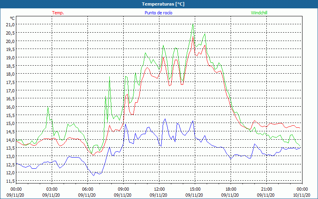The height and width of the screenshot is (199, 318).
Task: Click the 11,5 y-axis value
Action: tap(10, 181)
